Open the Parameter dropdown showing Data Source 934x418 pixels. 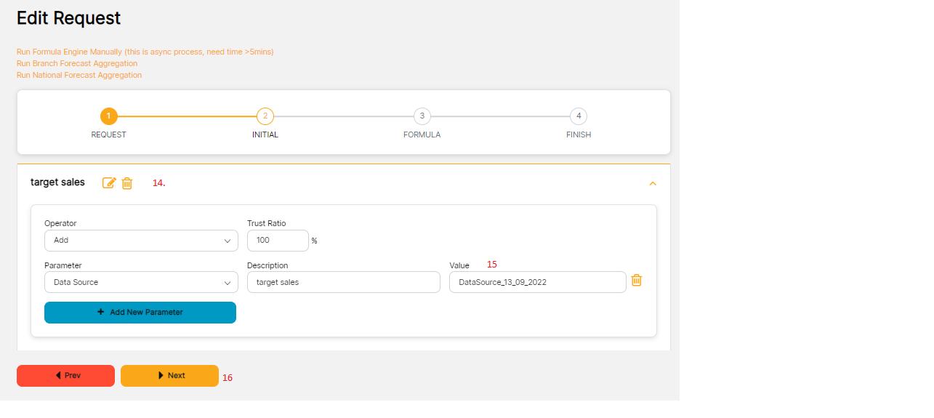coord(141,282)
